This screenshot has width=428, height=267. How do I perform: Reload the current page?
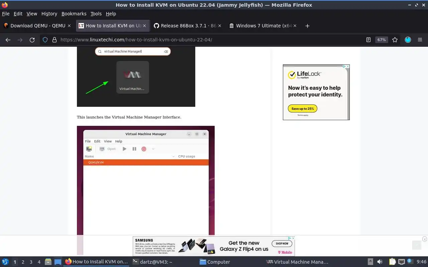point(32,40)
